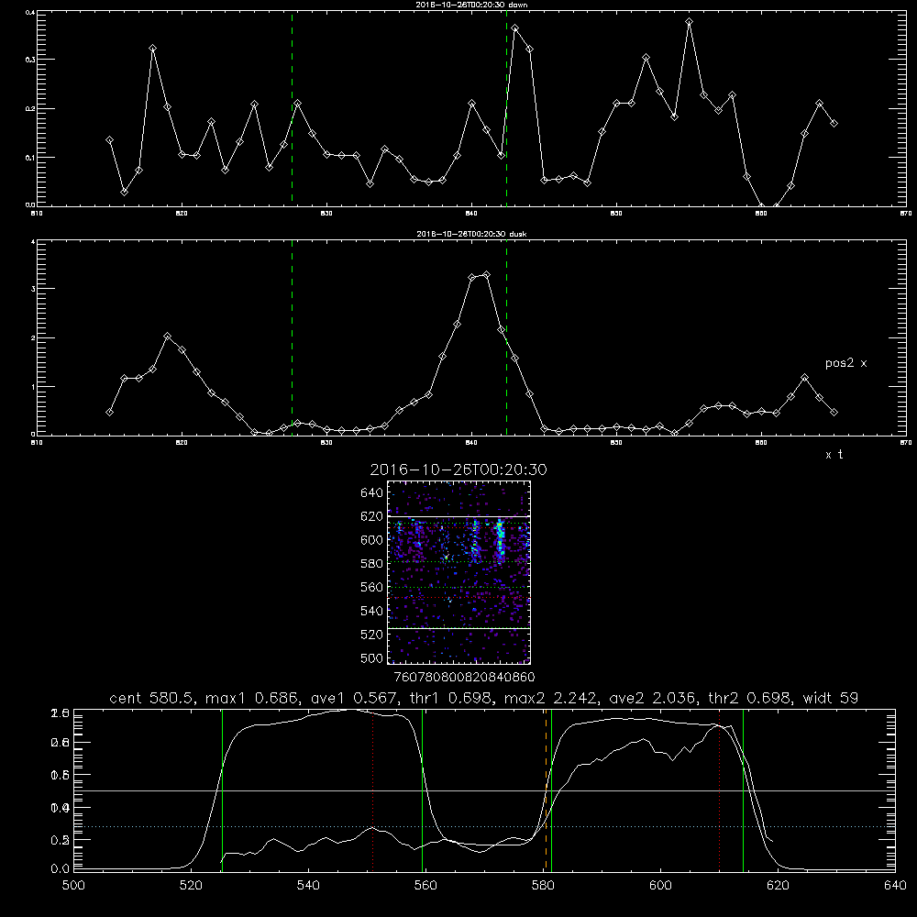Click the 'widt 59' value
The image size is (917, 917).
click(x=831, y=698)
